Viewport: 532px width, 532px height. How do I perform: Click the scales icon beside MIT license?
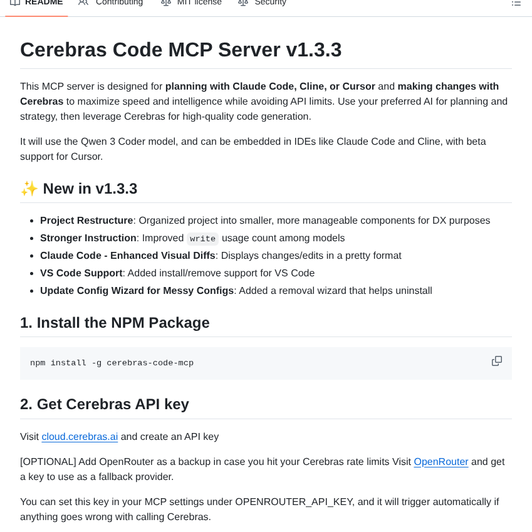coord(166,3)
